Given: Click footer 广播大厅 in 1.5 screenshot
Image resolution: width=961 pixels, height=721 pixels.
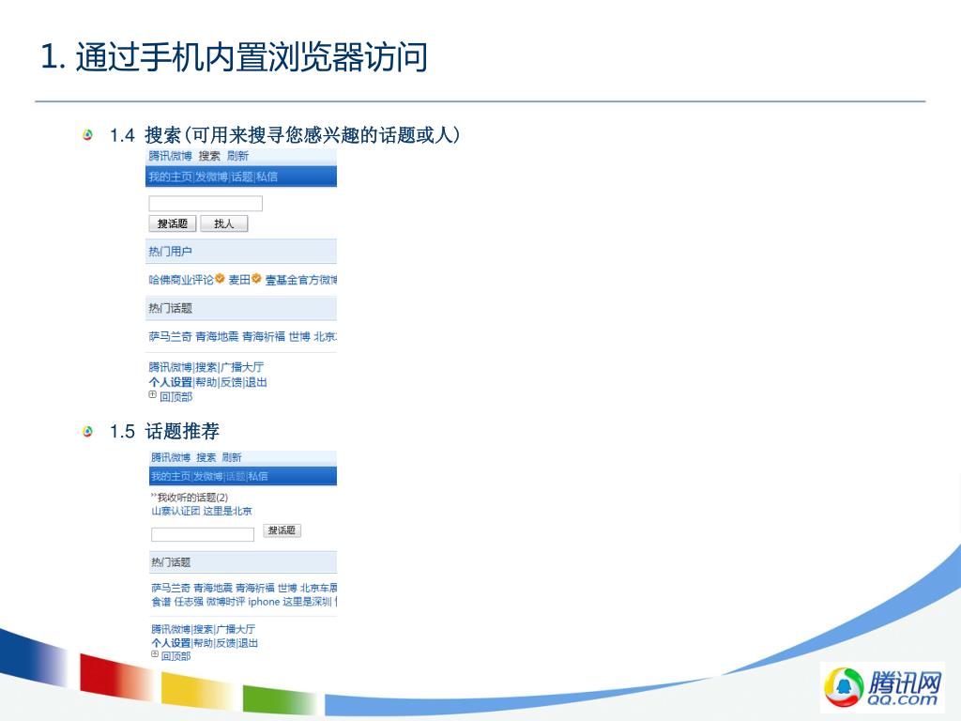Looking at the screenshot, I should [236, 630].
